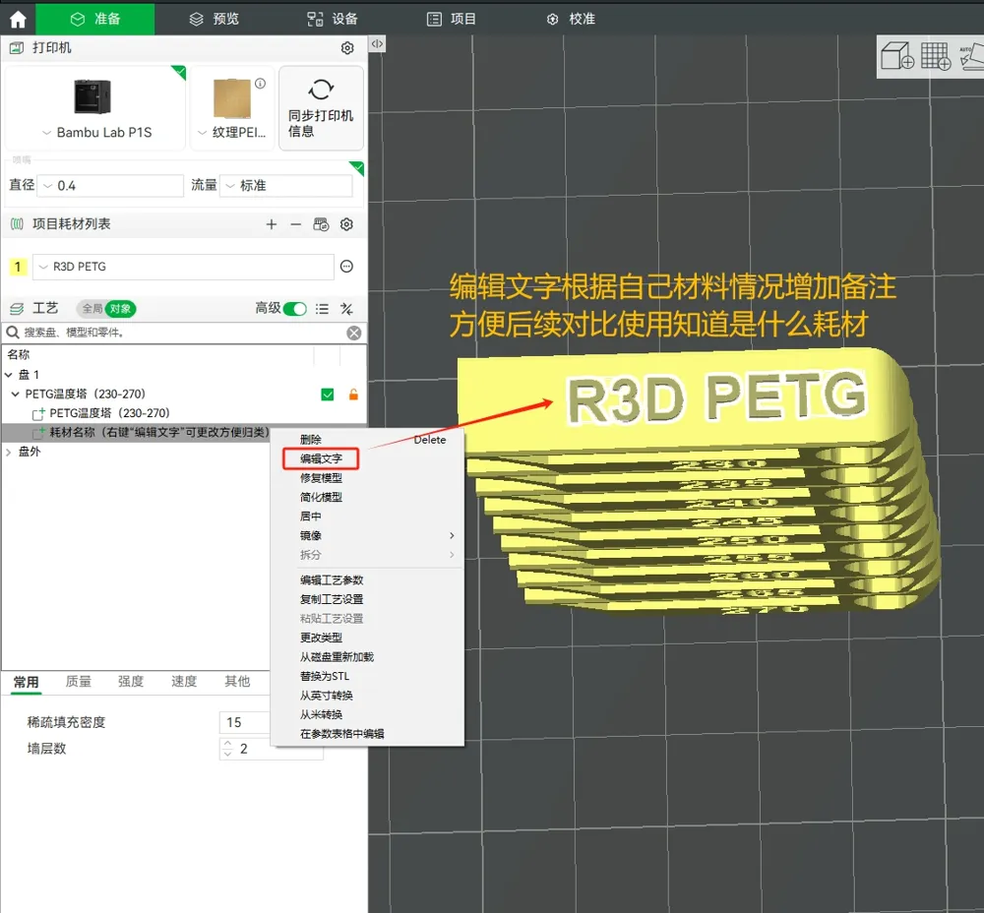984x913 pixels.
Task: Click the 同步打印机信息 button
Action: point(321,108)
